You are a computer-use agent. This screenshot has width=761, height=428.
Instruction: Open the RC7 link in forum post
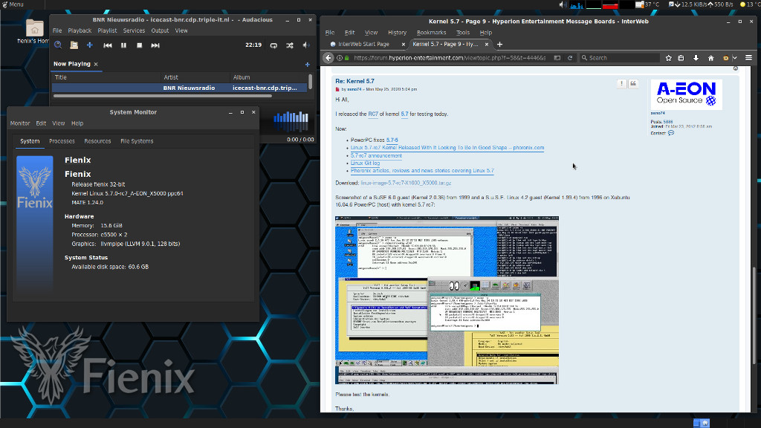point(373,114)
